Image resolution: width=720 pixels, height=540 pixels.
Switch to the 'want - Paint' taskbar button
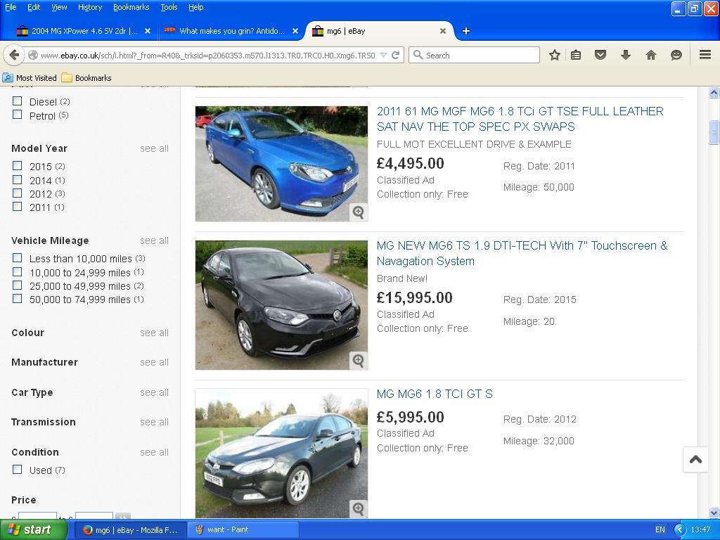point(243,530)
